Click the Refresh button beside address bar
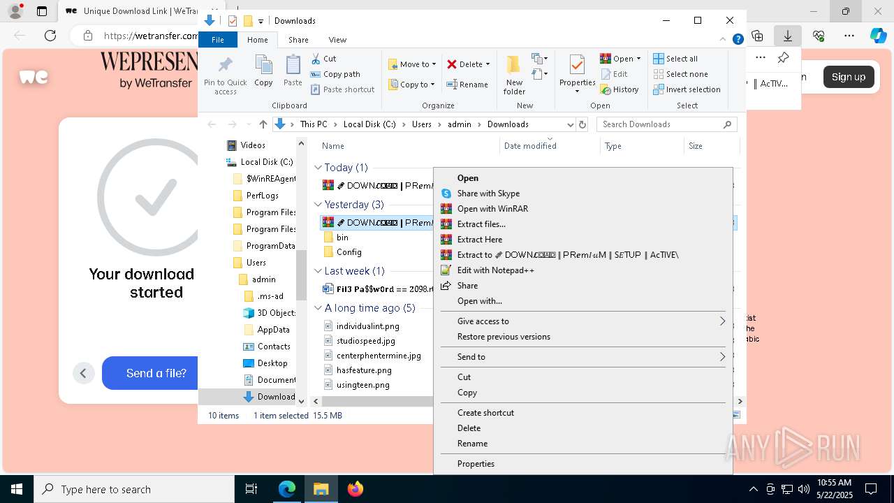The width and height of the screenshot is (894, 503). [582, 124]
